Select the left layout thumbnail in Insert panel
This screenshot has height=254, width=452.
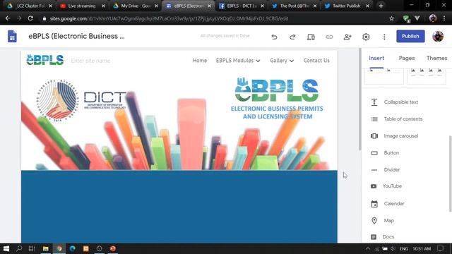click(x=384, y=76)
